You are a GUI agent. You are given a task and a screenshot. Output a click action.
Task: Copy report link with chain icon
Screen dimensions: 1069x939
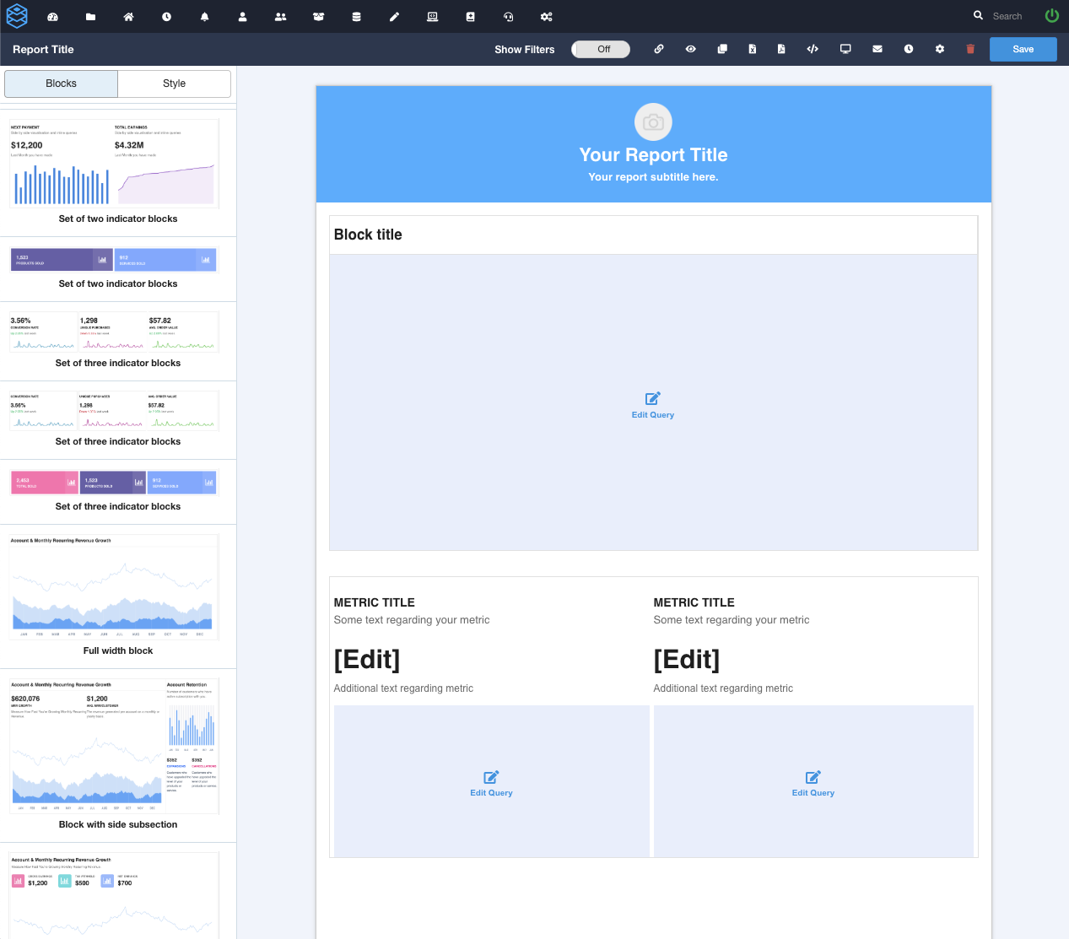click(659, 49)
